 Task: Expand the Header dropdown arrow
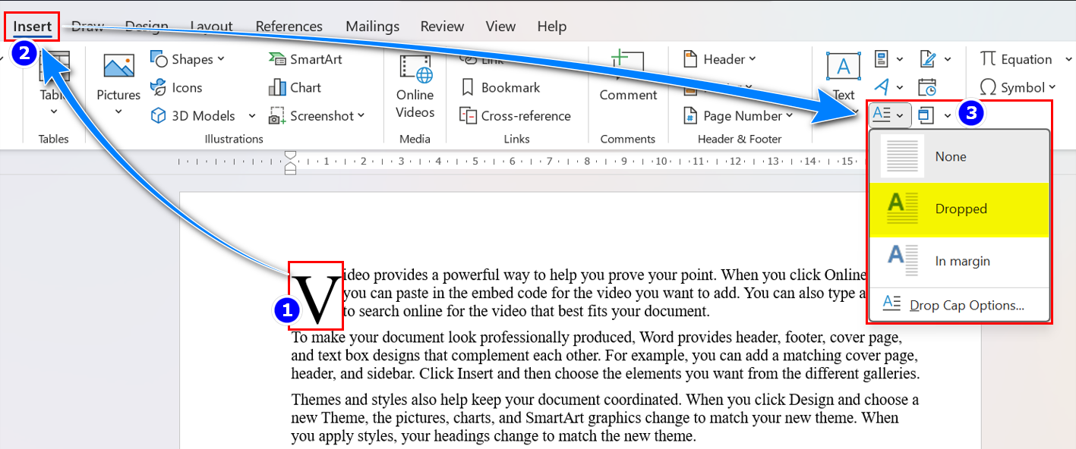tap(753, 59)
